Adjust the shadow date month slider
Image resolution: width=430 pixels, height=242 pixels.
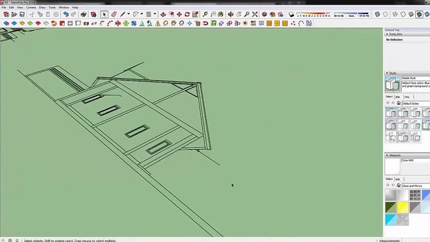[x=314, y=14]
